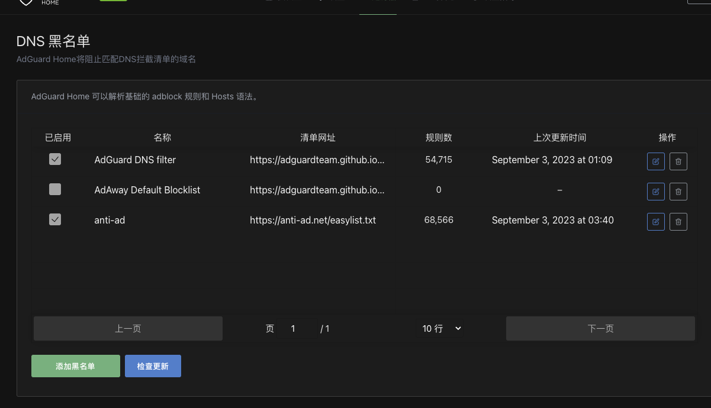Click the AdAway Default Blocklist URL cell
Viewport: 711px width, 408px height.
(317, 190)
